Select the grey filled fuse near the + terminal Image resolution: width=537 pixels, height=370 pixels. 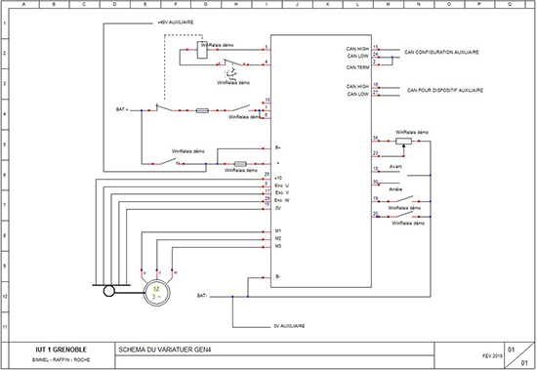pyautogui.click(x=240, y=164)
